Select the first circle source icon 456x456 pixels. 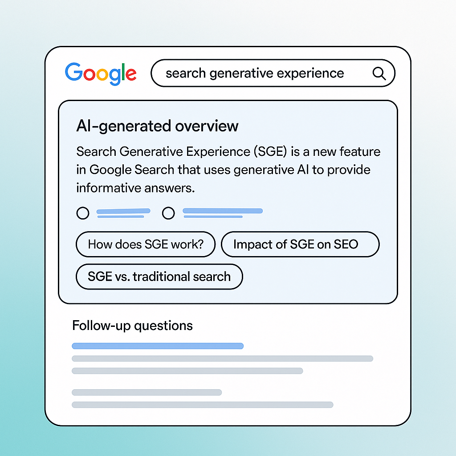[x=82, y=213]
